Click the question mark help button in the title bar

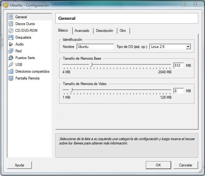(185, 4)
